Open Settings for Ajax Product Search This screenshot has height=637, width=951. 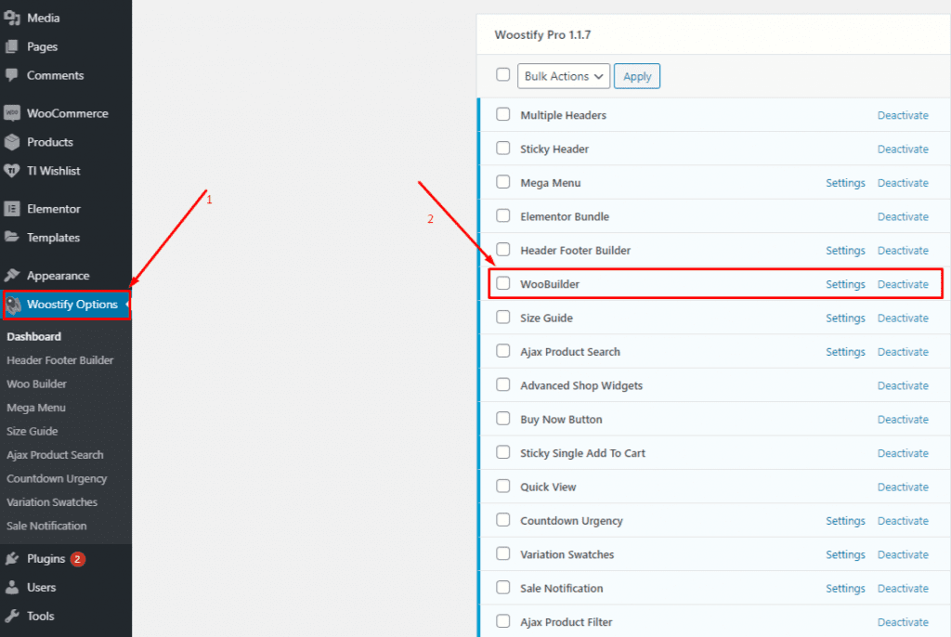[x=845, y=351]
